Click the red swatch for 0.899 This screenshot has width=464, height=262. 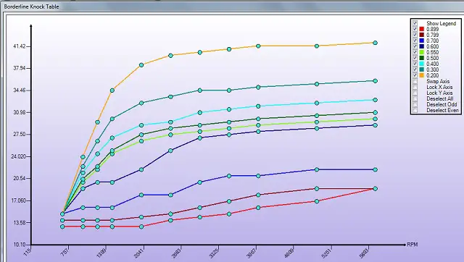pos(422,29)
